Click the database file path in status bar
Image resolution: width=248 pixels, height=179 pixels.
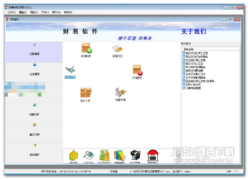tap(150, 172)
